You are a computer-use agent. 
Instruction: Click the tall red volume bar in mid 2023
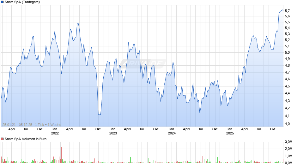click(146, 158)
